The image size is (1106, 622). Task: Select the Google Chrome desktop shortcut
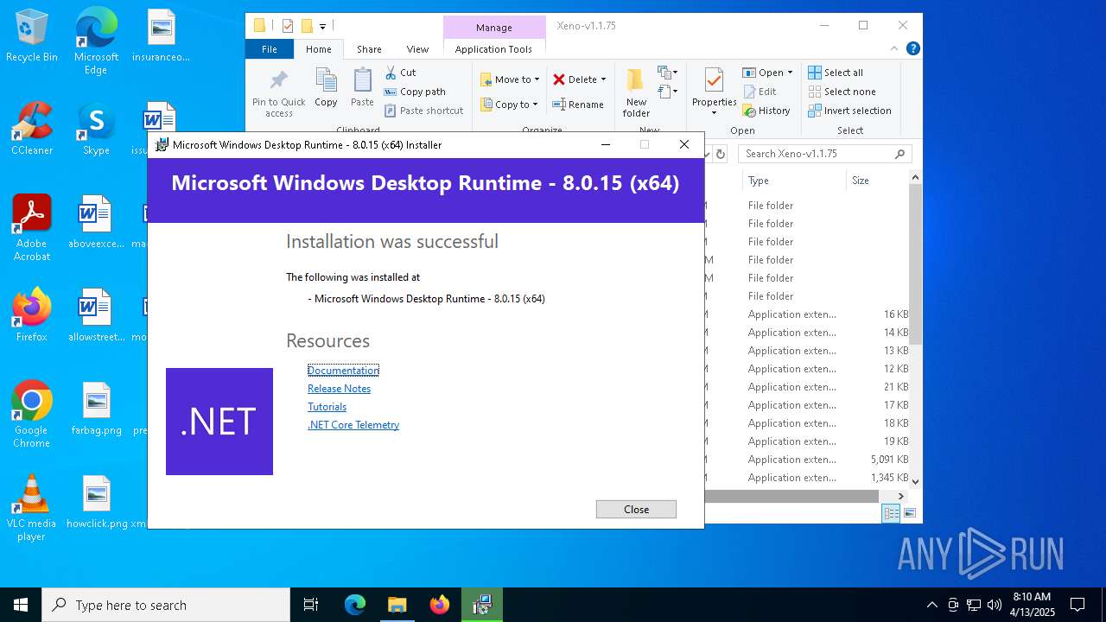tap(32, 415)
